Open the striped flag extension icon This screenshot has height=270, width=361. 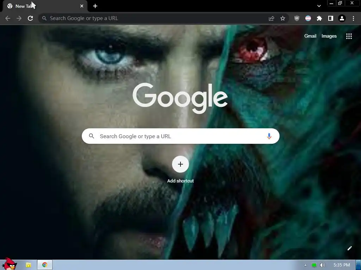[308, 18]
